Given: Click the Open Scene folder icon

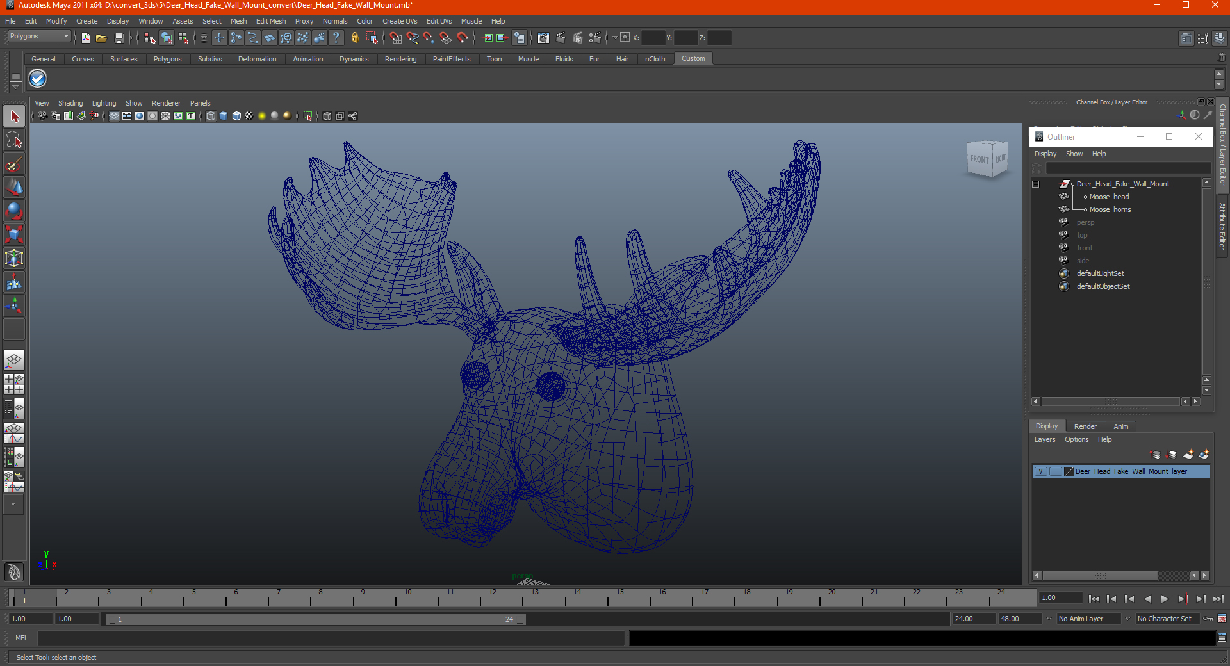Looking at the screenshot, I should tap(101, 38).
